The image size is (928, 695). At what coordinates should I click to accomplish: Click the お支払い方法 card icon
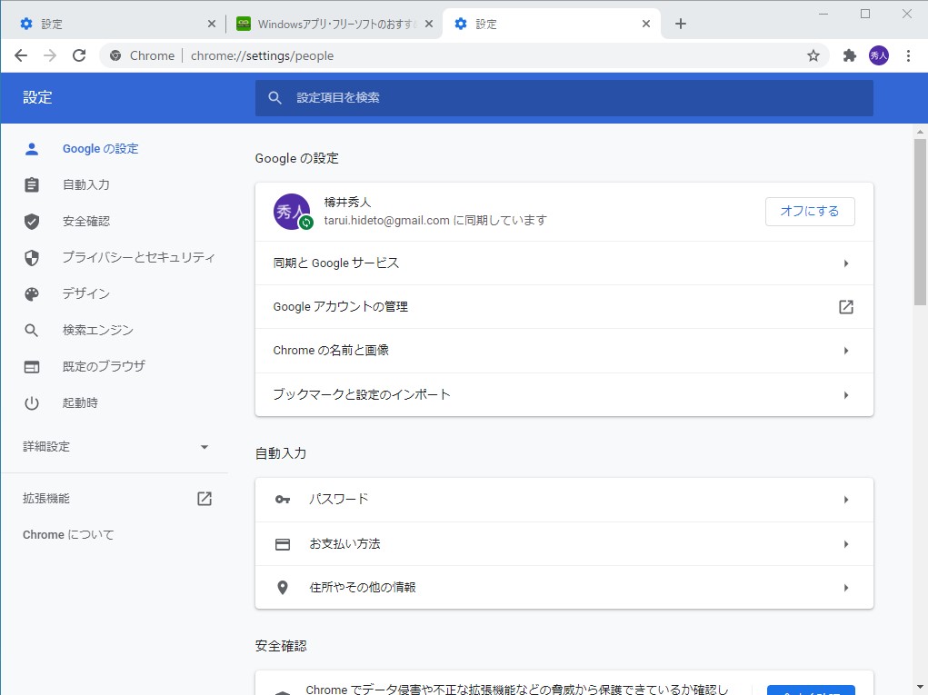(x=282, y=543)
